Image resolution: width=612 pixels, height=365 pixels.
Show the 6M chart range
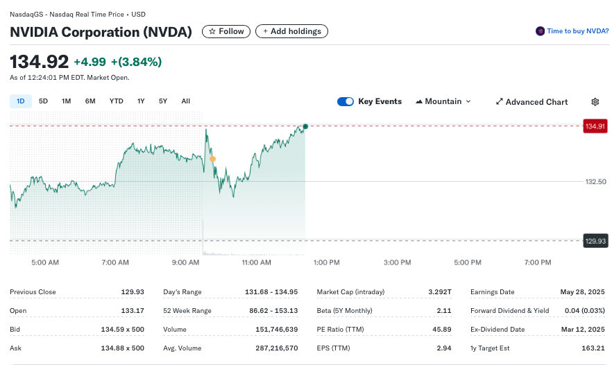point(90,101)
